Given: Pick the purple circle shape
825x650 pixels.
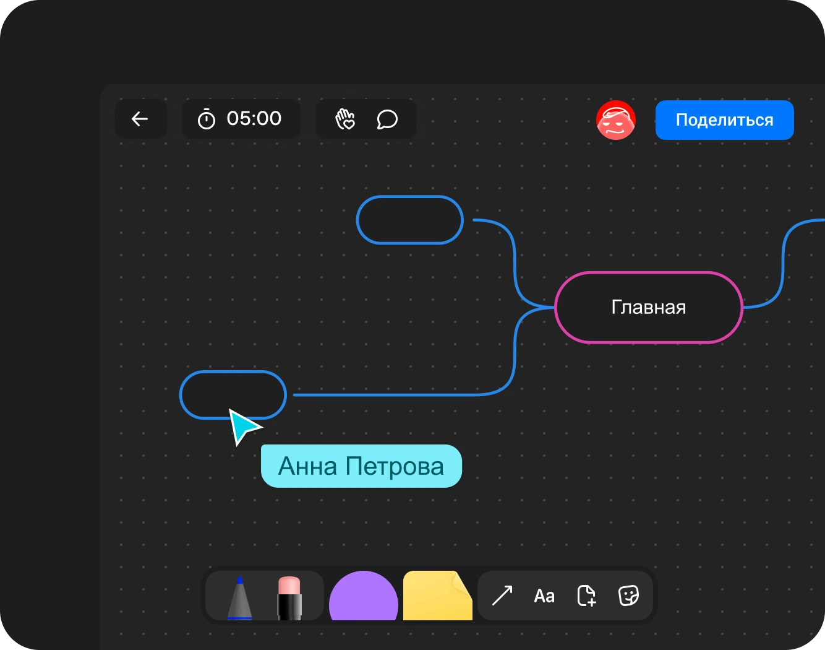Looking at the screenshot, I should pyautogui.click(x=363, y=598).
